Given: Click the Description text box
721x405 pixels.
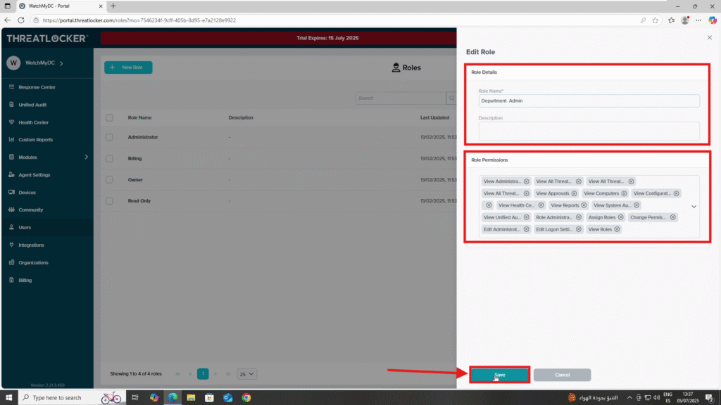Looking at the screenshot, I should point(589,131).
